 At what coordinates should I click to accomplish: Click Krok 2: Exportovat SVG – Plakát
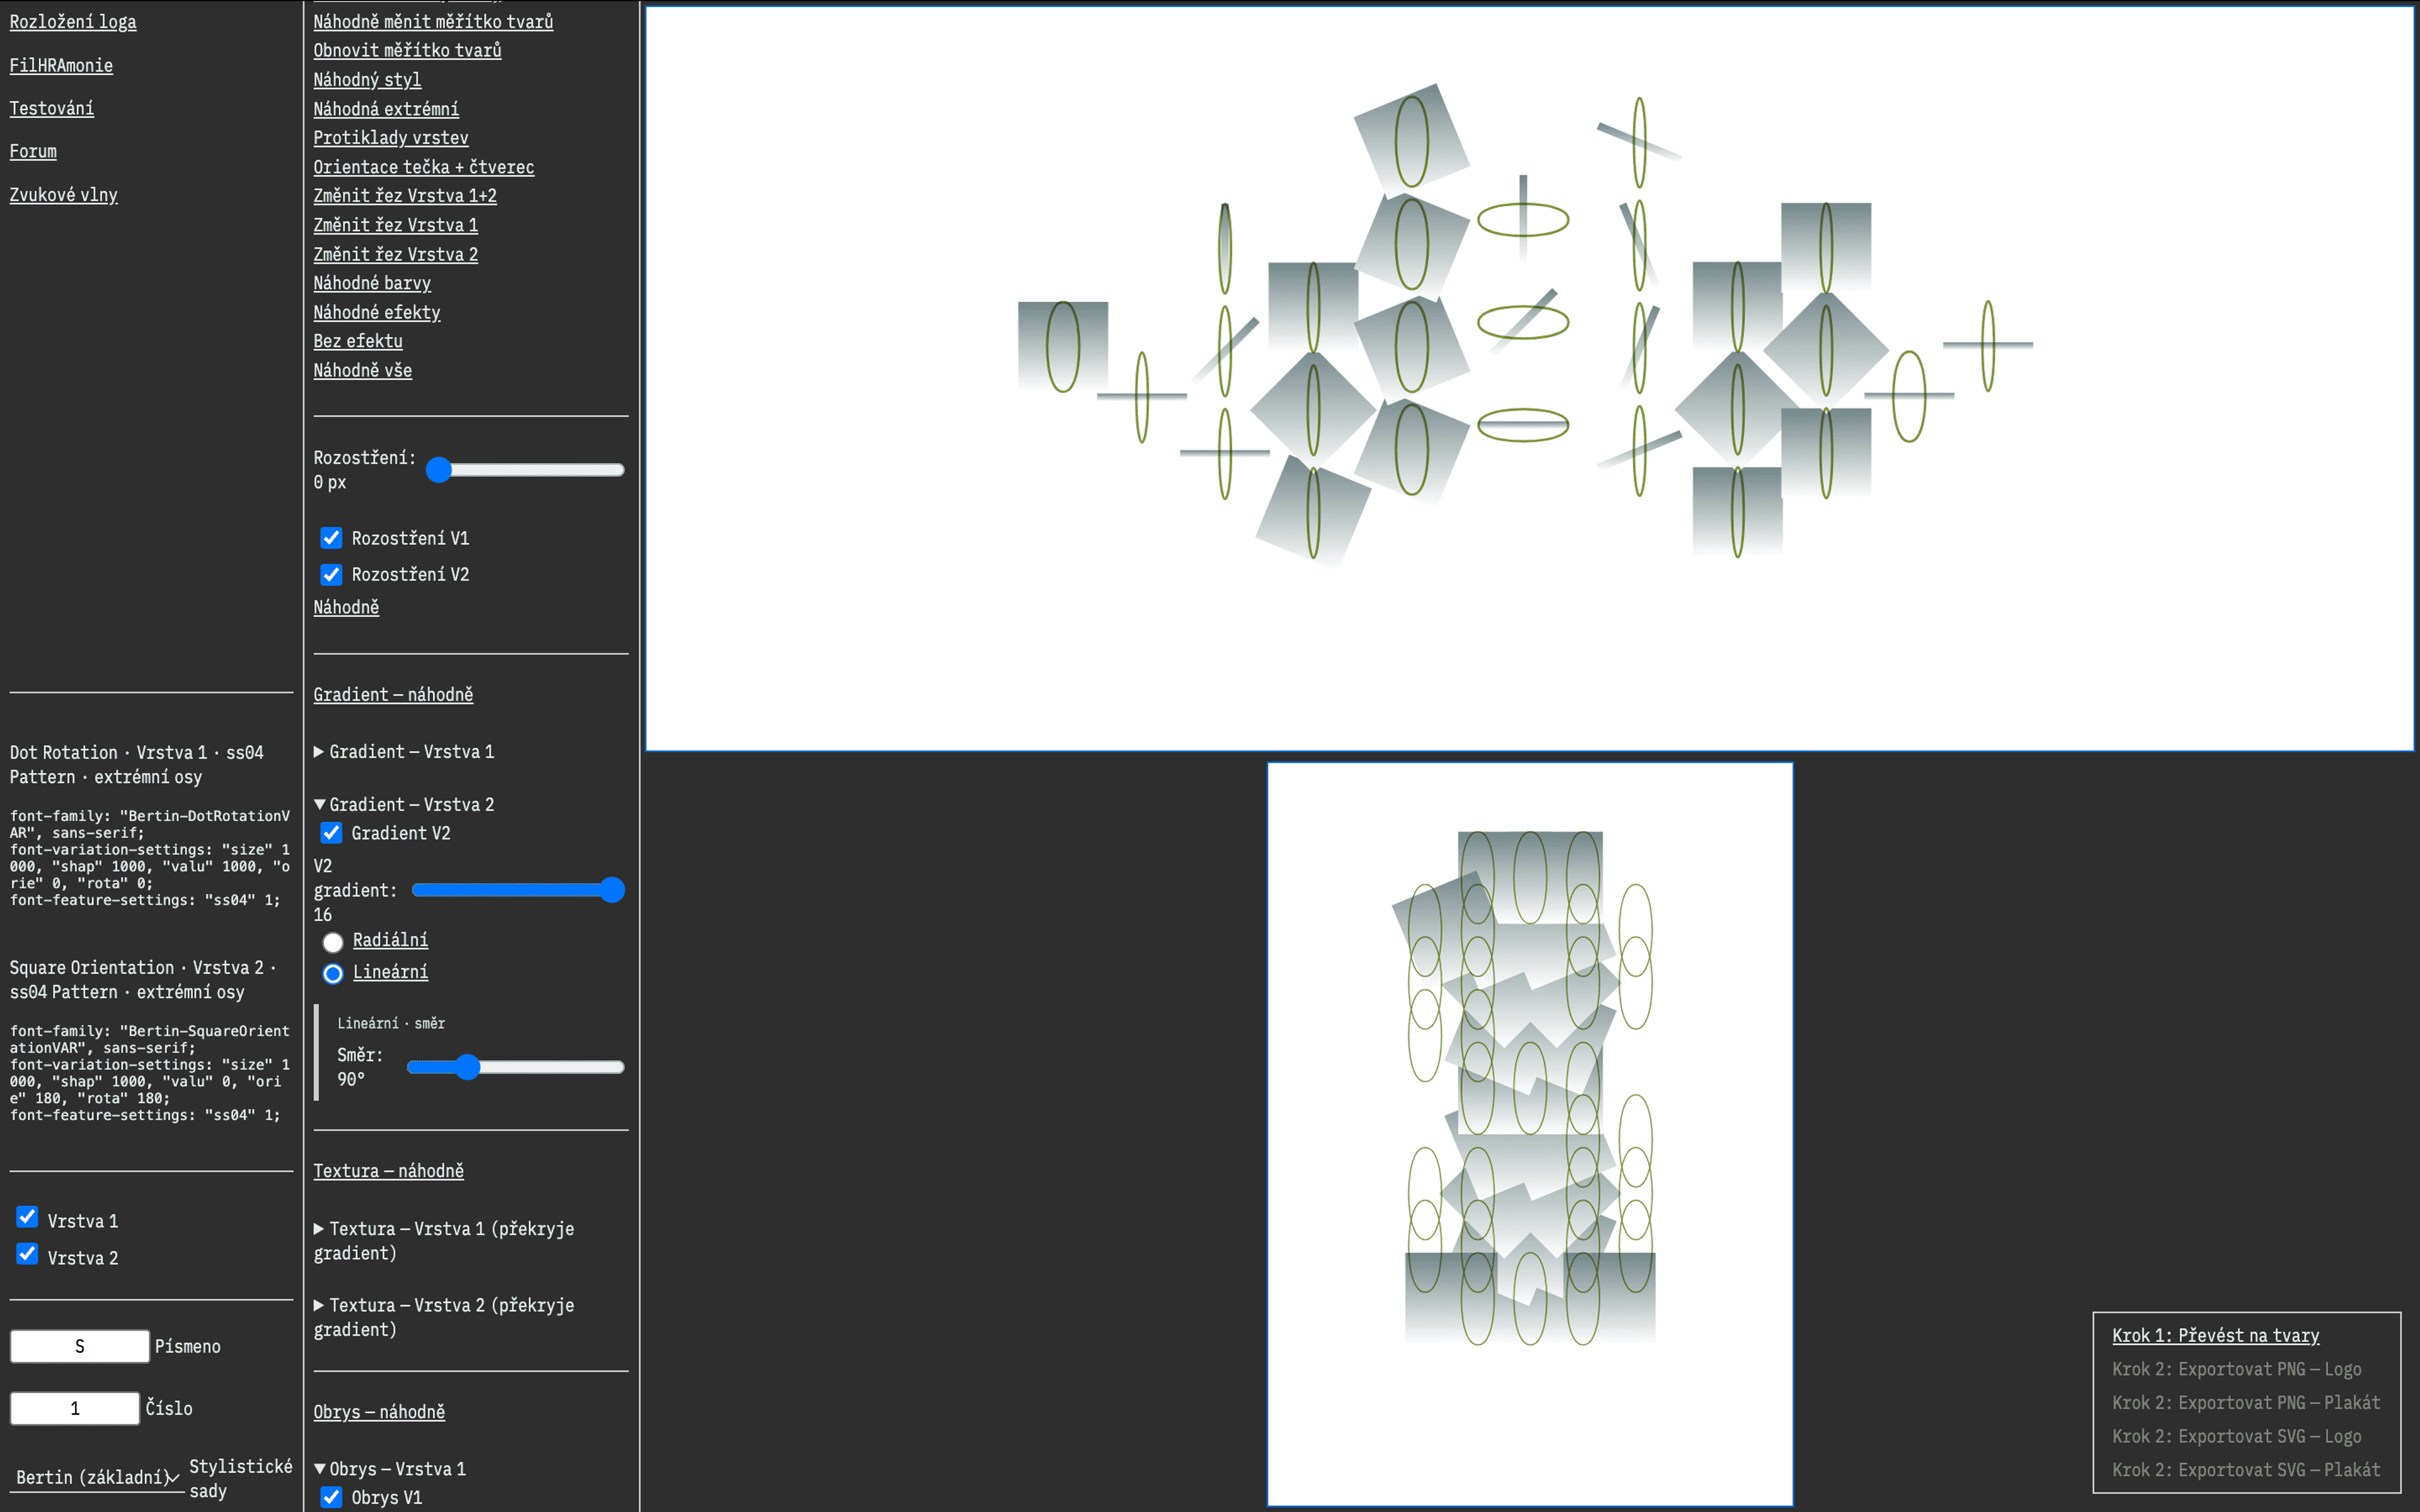click(2246, 1469)
